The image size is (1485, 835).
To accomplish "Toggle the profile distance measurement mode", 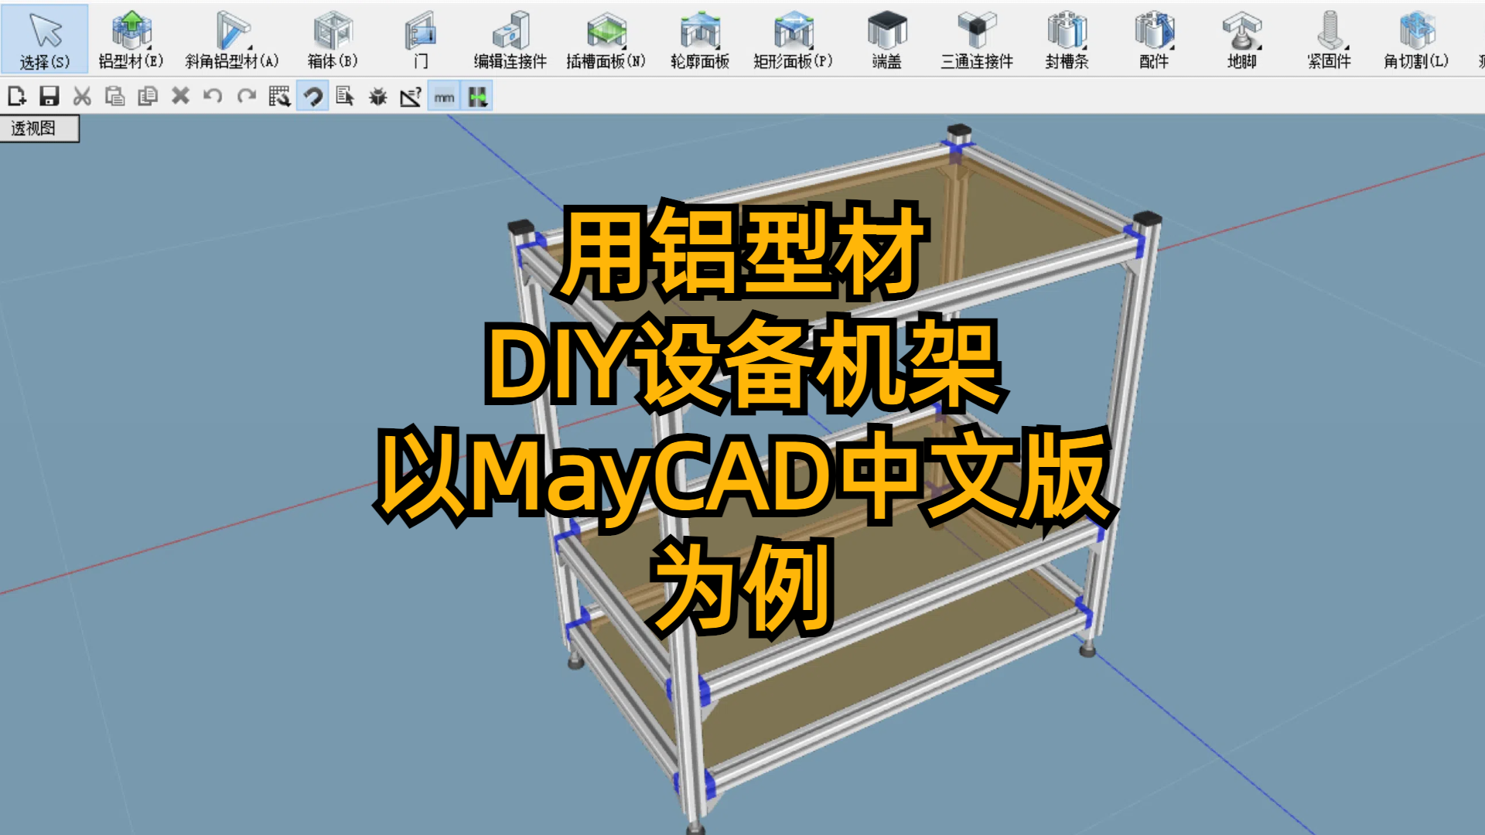I will coord(478,97).
